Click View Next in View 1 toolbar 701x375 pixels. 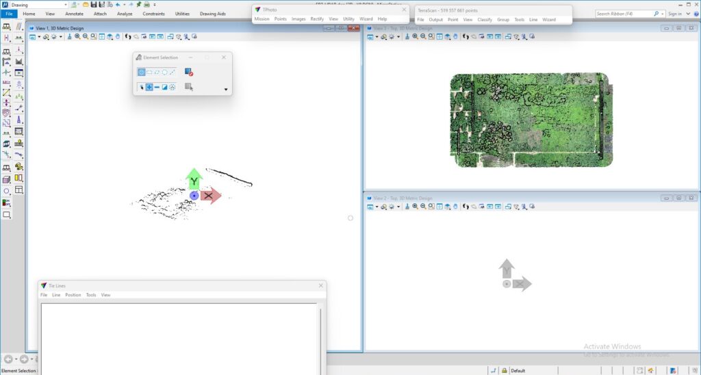(x=160, y=37)
